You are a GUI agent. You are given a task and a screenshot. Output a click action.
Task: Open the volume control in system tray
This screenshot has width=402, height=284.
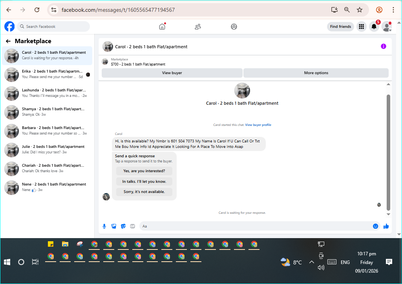click(321, 268)
